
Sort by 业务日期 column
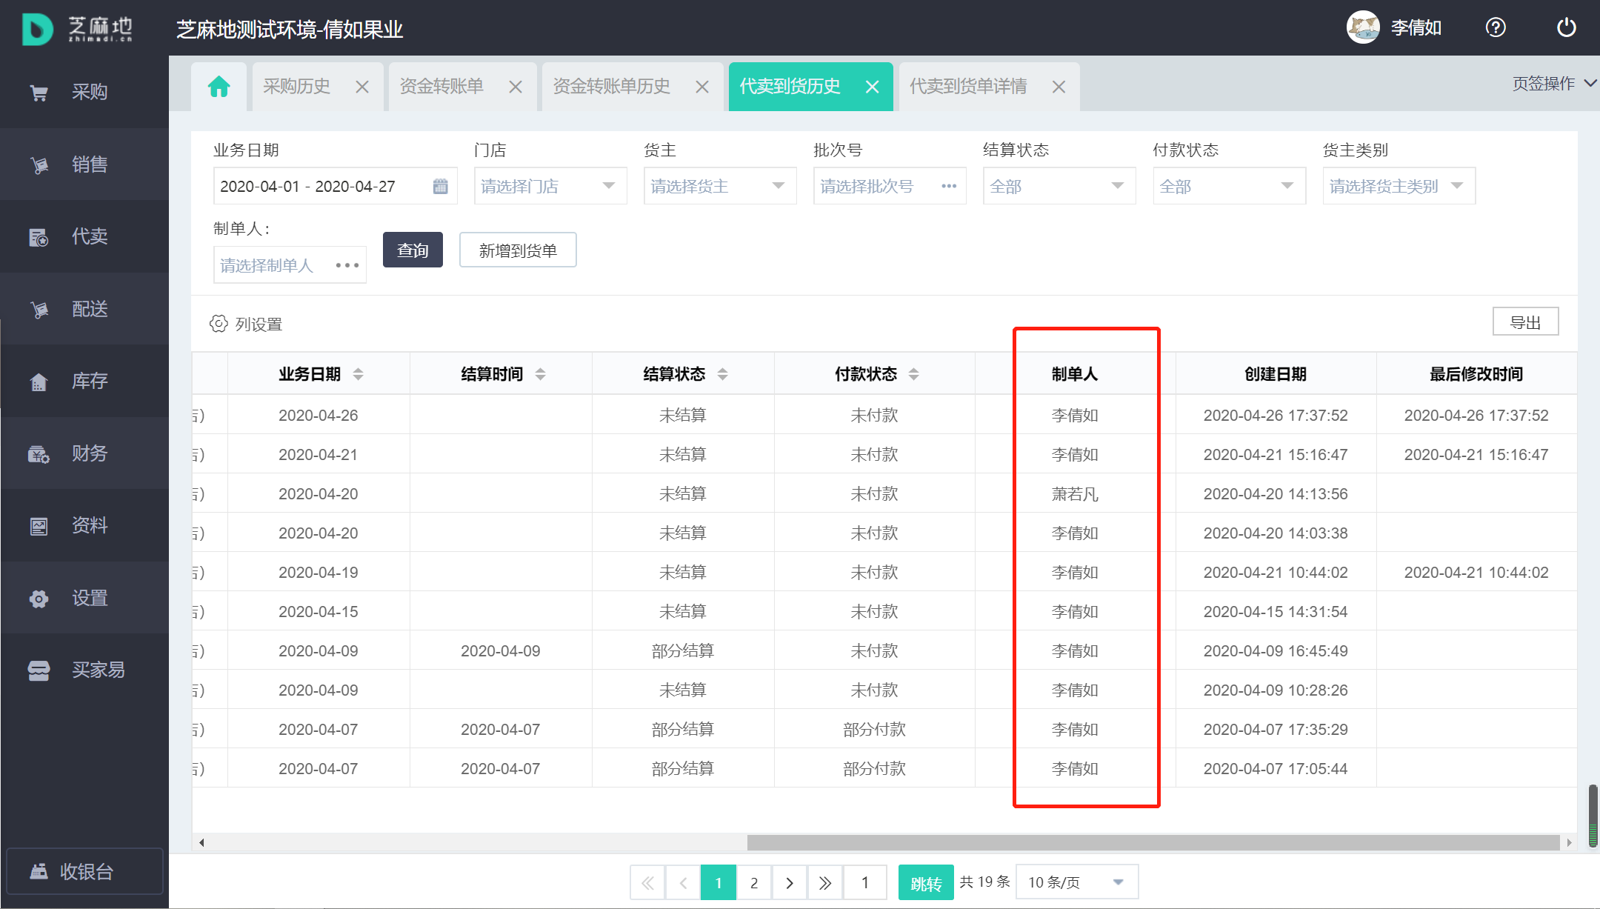(359, 374)
